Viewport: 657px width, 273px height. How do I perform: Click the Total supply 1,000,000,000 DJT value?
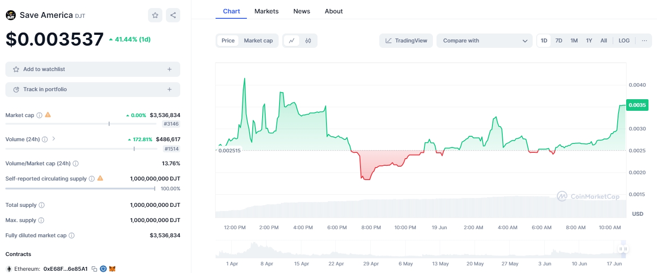point(155,205)
